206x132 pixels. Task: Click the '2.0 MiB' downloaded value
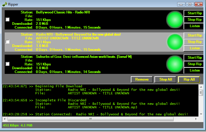pyautogui.click(x=42, y=24)
